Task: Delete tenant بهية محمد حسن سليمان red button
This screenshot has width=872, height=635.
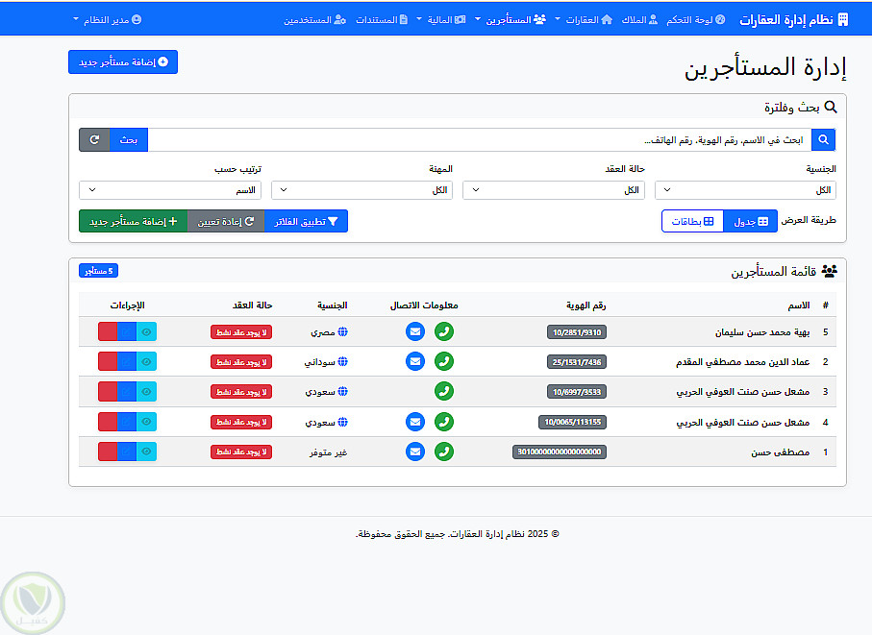Action: tap(108, 331)
